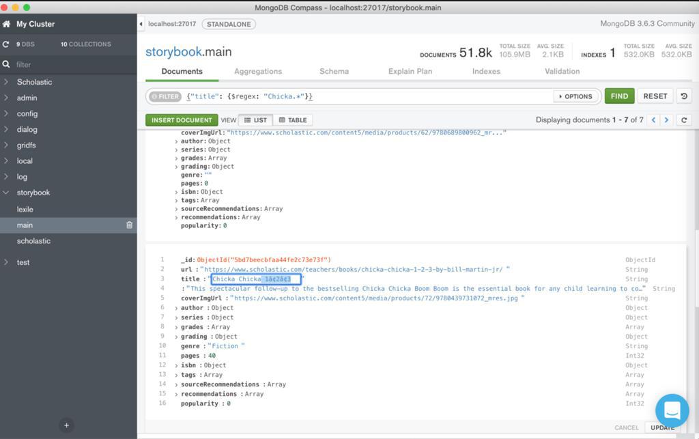The height and width of the screenshot is (439, 699).
Task: Expand the Scholastic database
Action: tap(5, 82)
